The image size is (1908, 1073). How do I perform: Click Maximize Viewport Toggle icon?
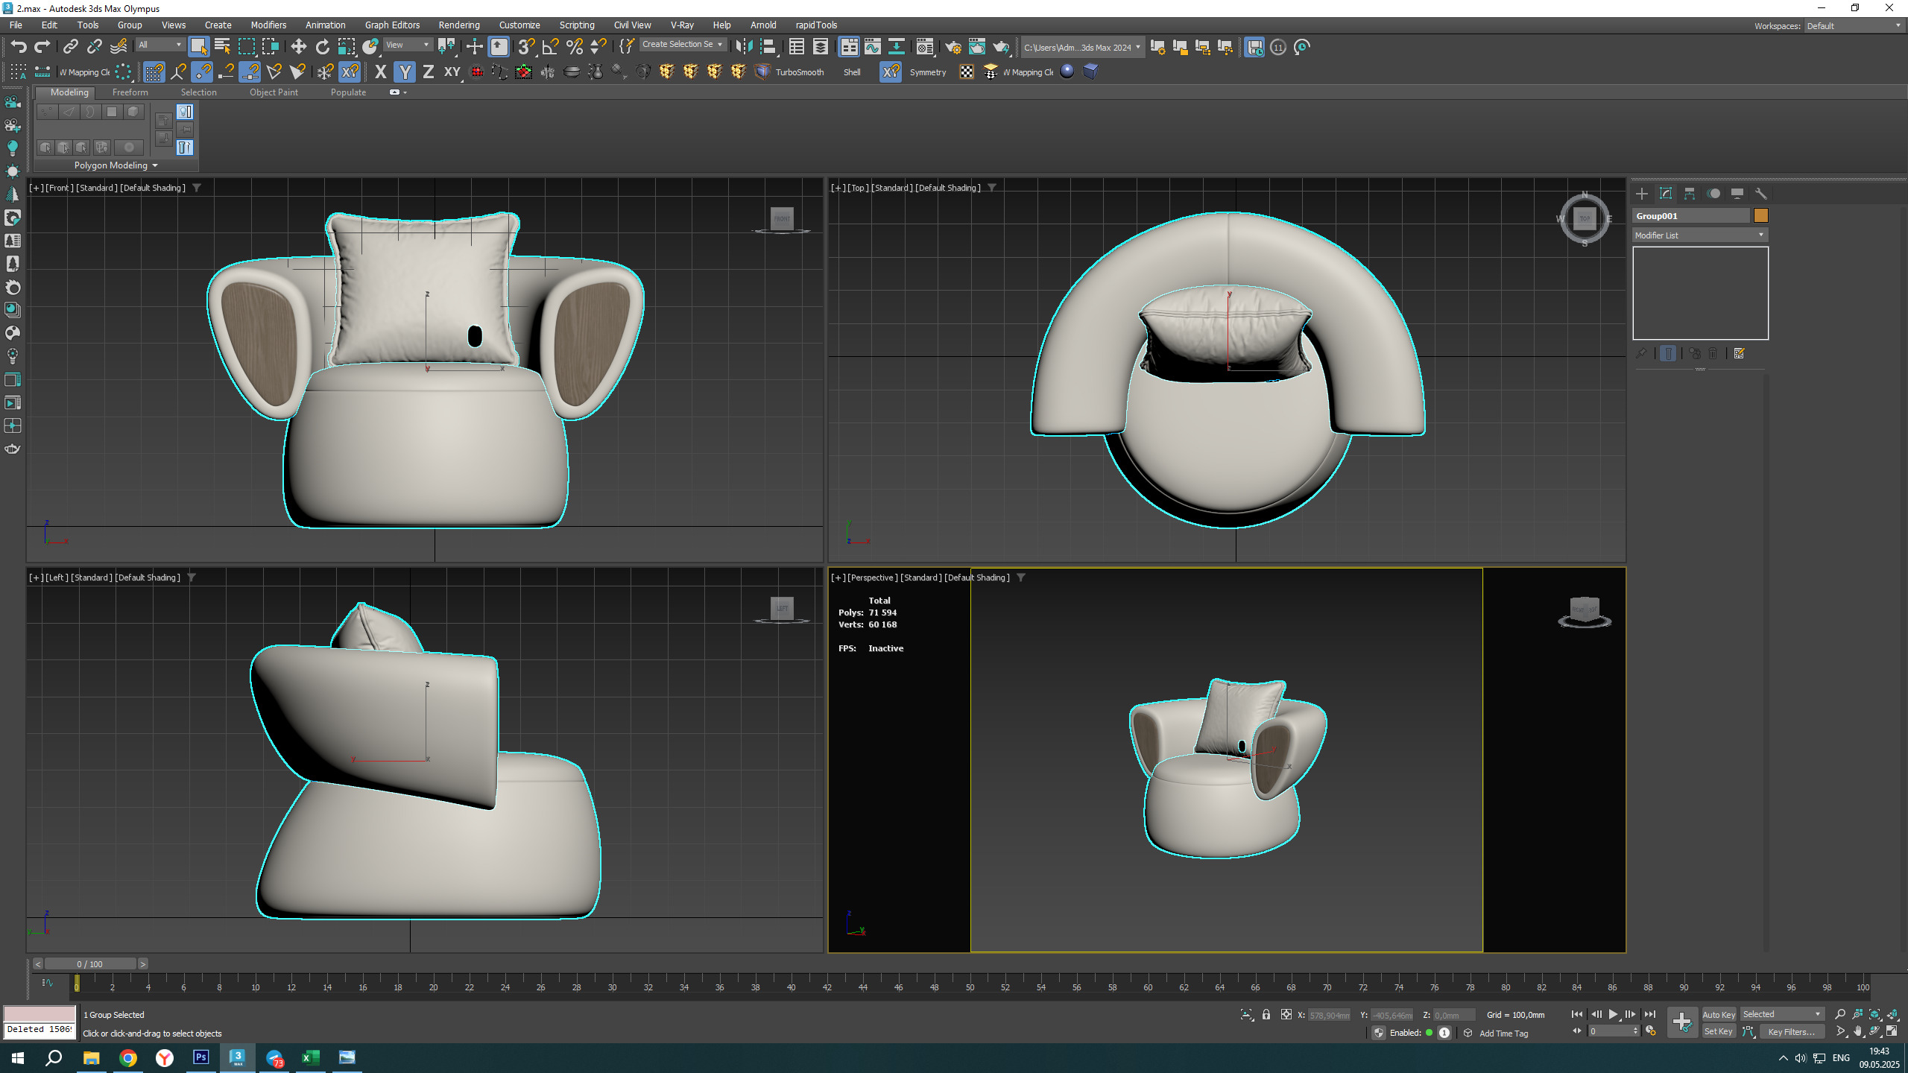coord(1892,1032)
